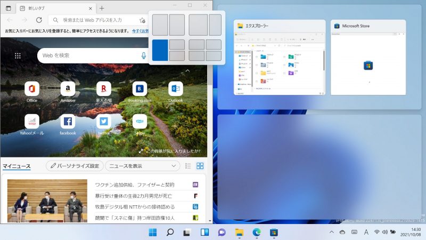The height and width of the screenshot is (240, 426).
Task: Open the app launcher grid icon
Action: tap(18, 56)
